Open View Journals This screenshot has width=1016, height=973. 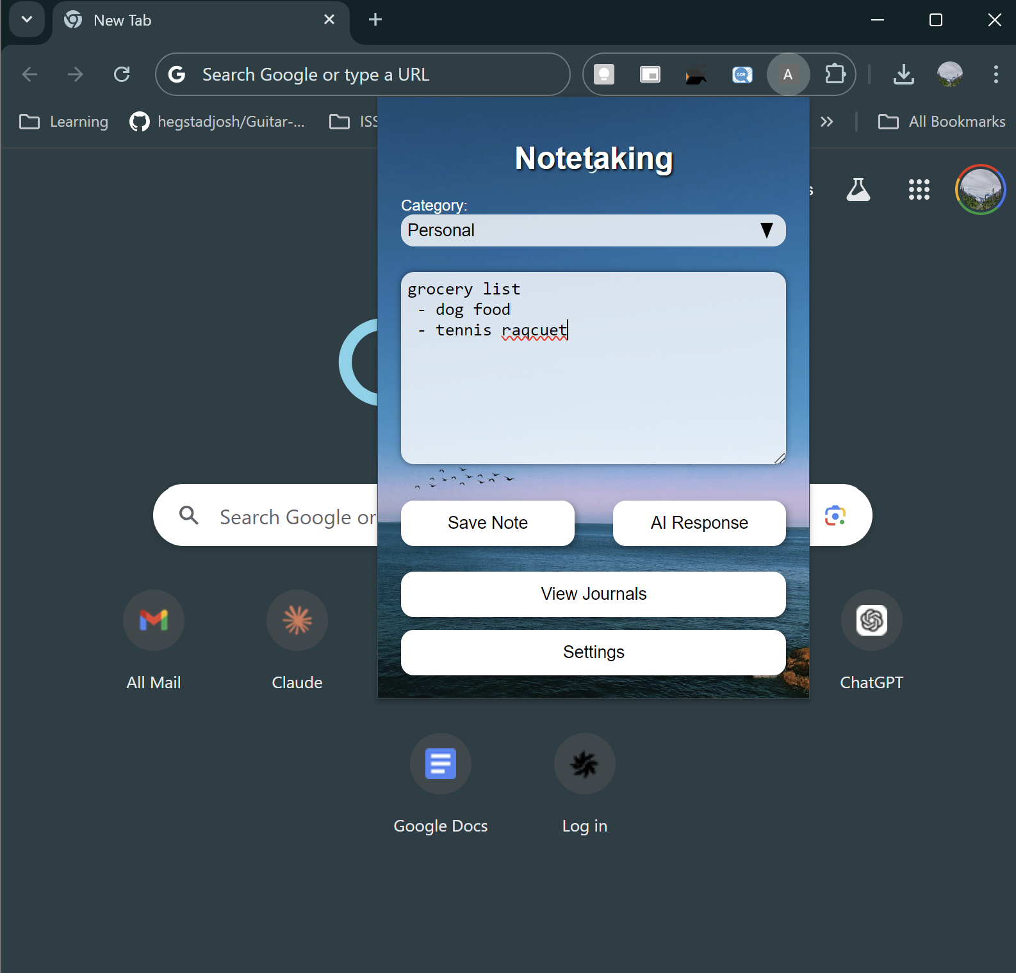[x=593, y=594]
